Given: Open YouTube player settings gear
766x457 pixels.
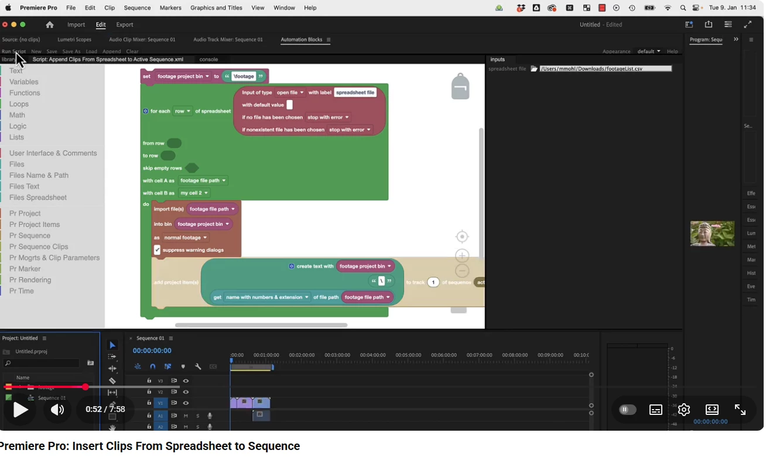Looking at the screenshot, I should point(684,410).
